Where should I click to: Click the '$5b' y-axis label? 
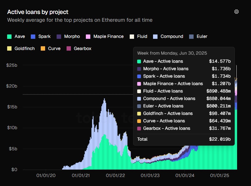pyautogui.click(x=13, y=149)
